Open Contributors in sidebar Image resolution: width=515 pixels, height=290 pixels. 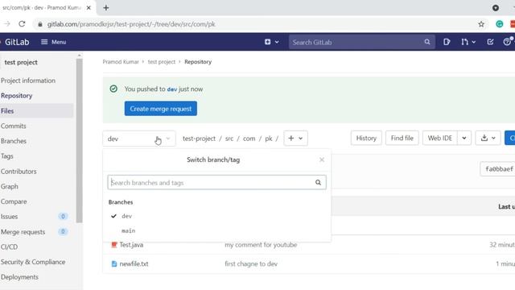click(19, 172)
